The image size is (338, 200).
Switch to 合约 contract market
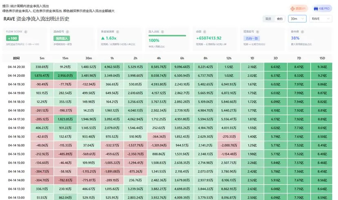click(280, 19)
